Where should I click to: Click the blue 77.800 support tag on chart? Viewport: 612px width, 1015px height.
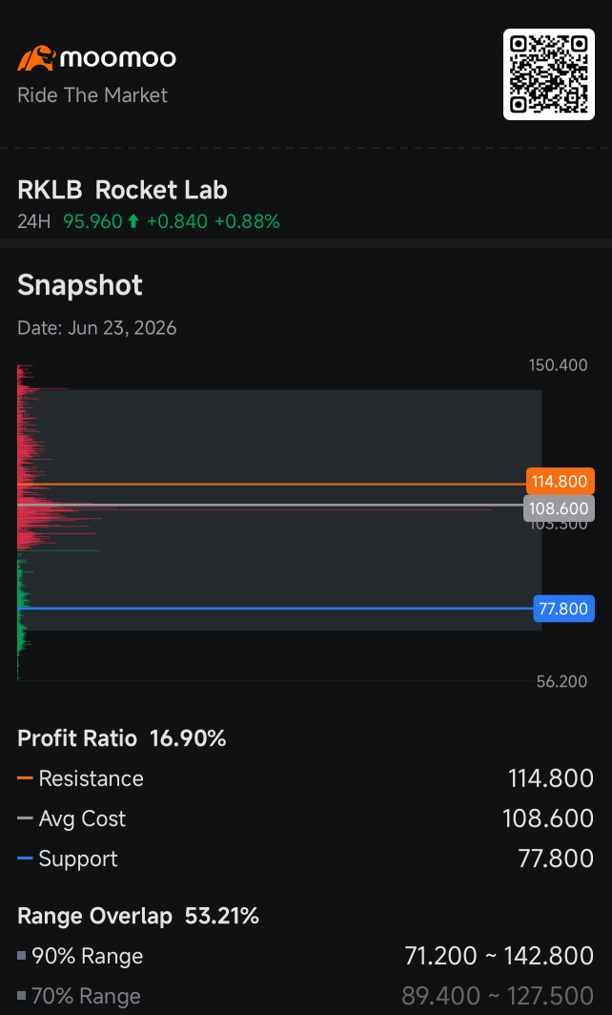[563, 609]
